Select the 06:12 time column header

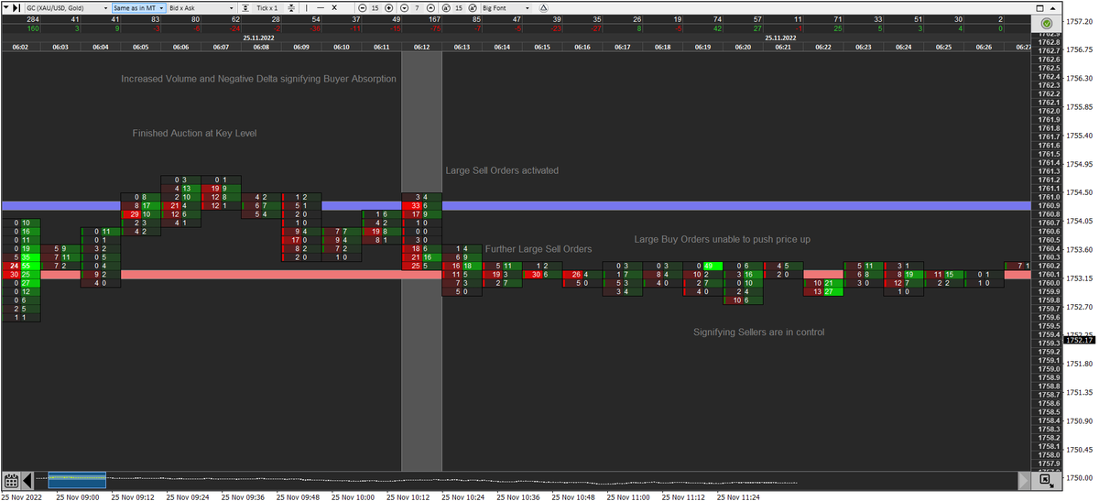click(x=421, y=47)
